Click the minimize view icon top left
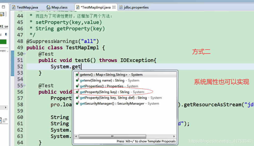254x146 pixels. [x=3, y=7]
